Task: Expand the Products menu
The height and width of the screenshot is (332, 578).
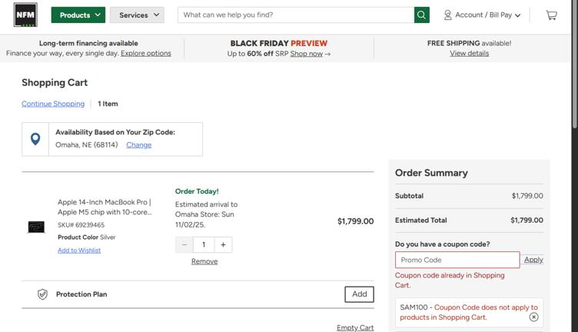Action: [x=78, y=15]
